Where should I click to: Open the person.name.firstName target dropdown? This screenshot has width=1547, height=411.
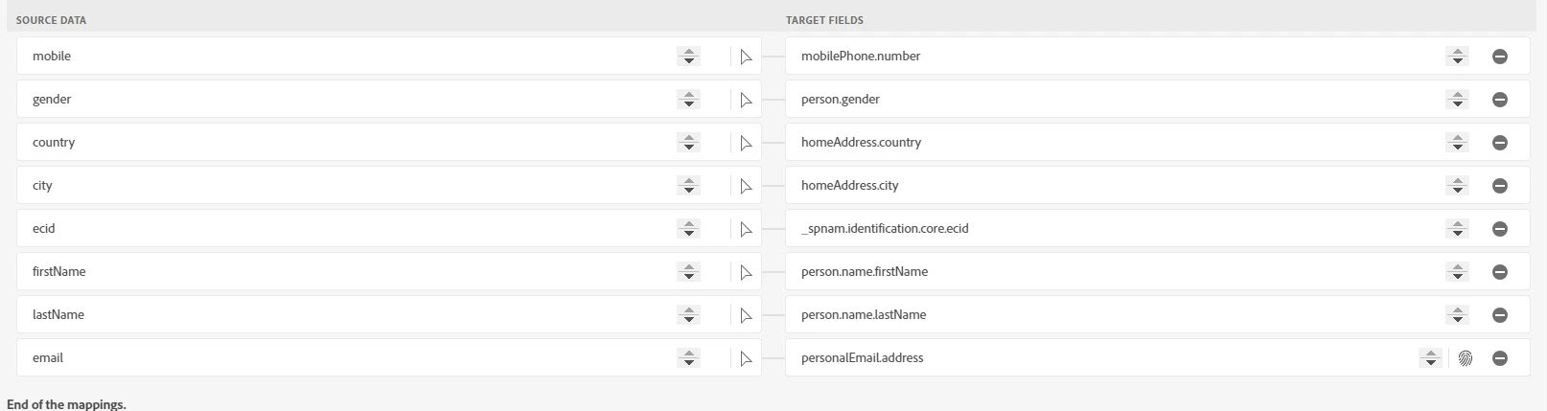tap(1457, 272)
